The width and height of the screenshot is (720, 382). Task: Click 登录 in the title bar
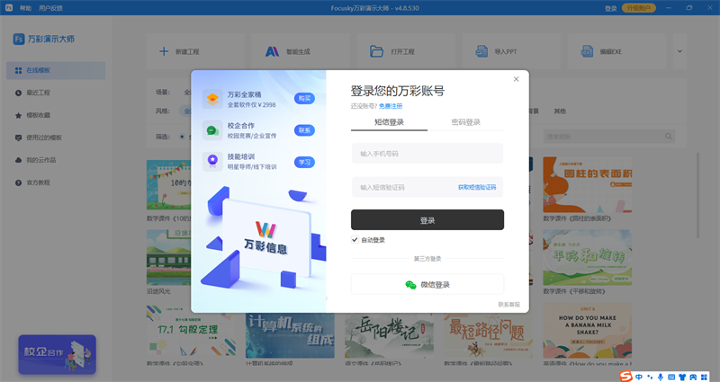click(611, 8)
